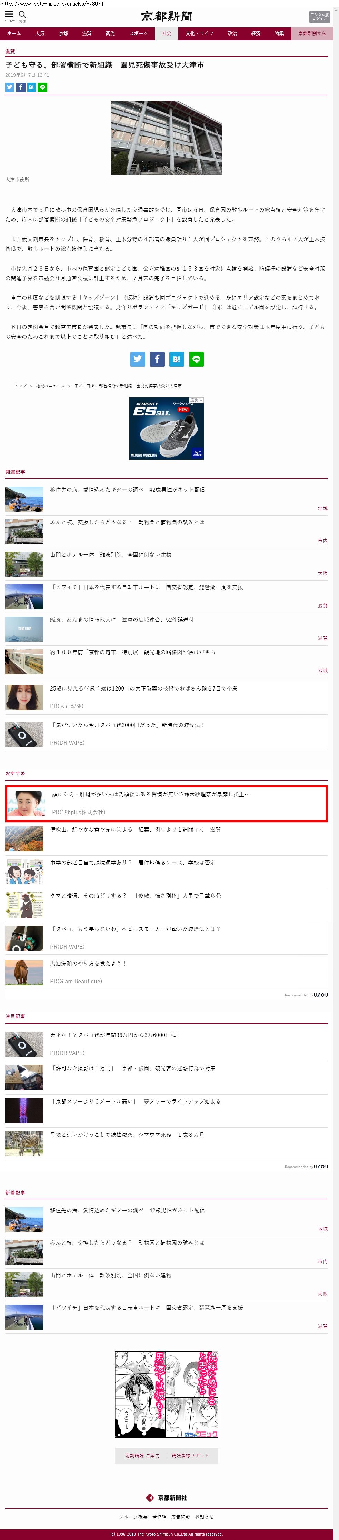Open デジタル版ログイン button
The height and width of the screenshot is (1540, 339).
(319, 17)
